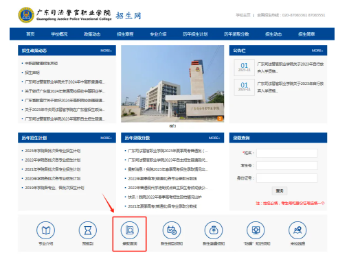Open 历年录取分数 navigation item
338x257 pixels.
point(236,34)
